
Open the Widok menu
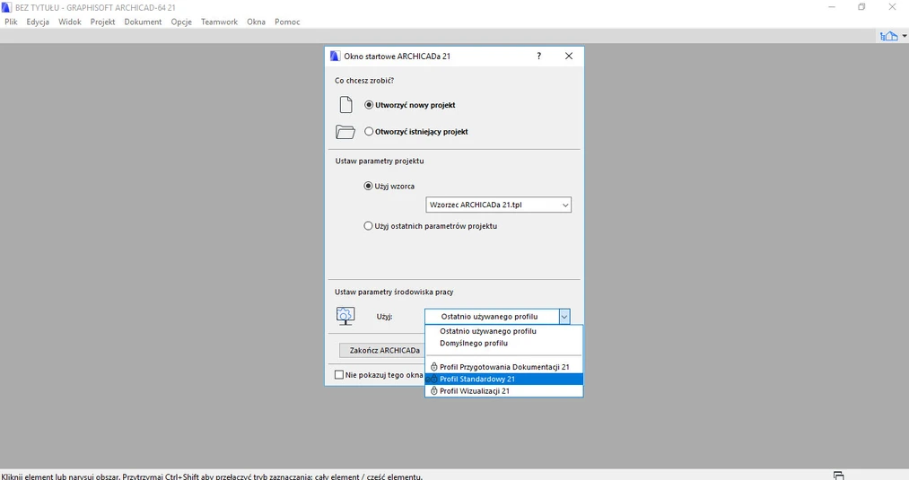[x=70, y=22]
